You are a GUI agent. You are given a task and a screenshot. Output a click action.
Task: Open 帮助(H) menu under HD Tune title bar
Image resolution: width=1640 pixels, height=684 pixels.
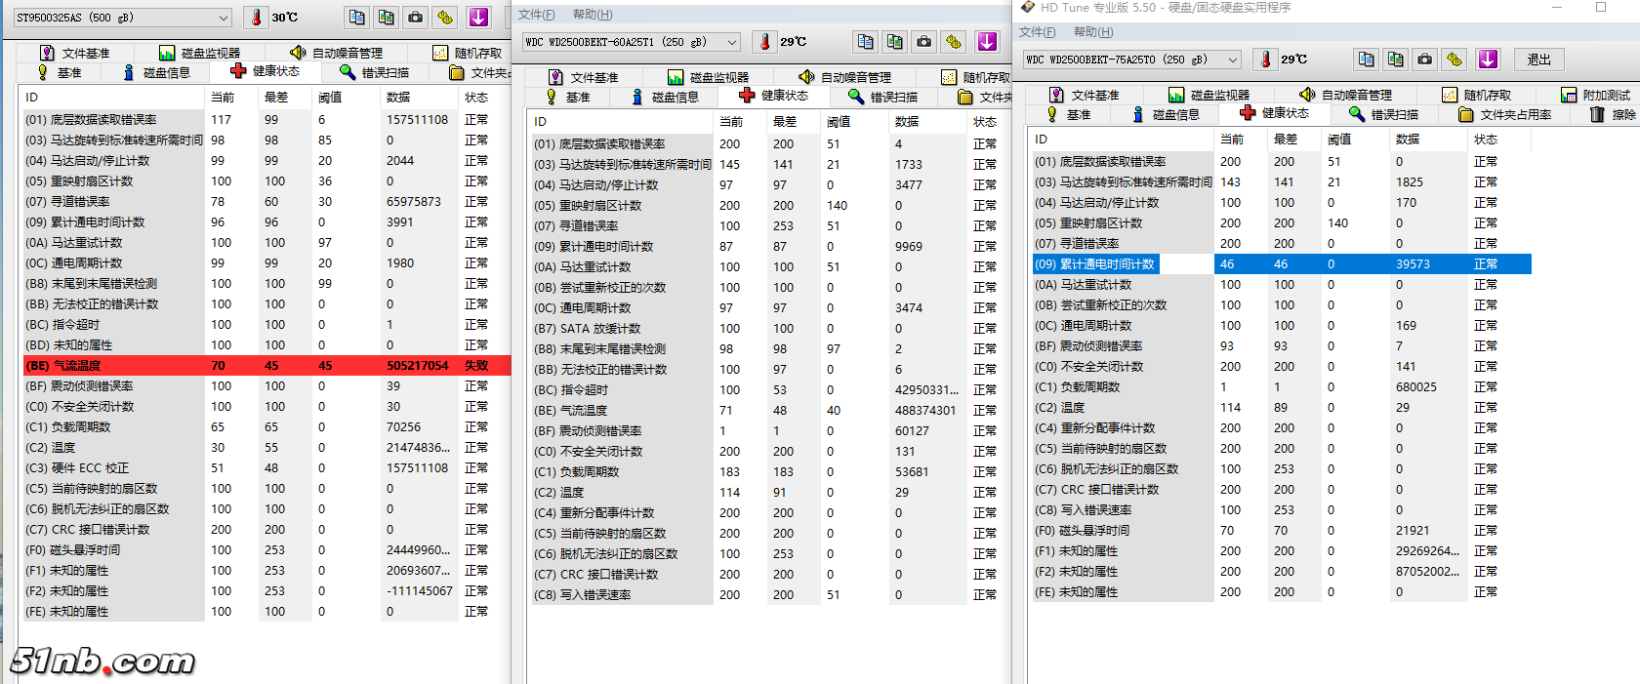1092,32
